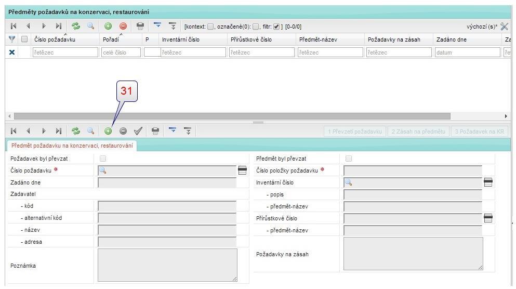Screen dimensions: 516x289
Task: Click the výchozí (s)* view label
Action: click(x=482, y=27)
